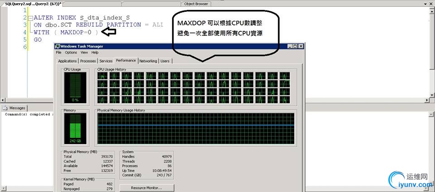The image size is (435, 192).
Task: Switch to the Networking tab
Action: pyautogui.click(x=148, y=61)
